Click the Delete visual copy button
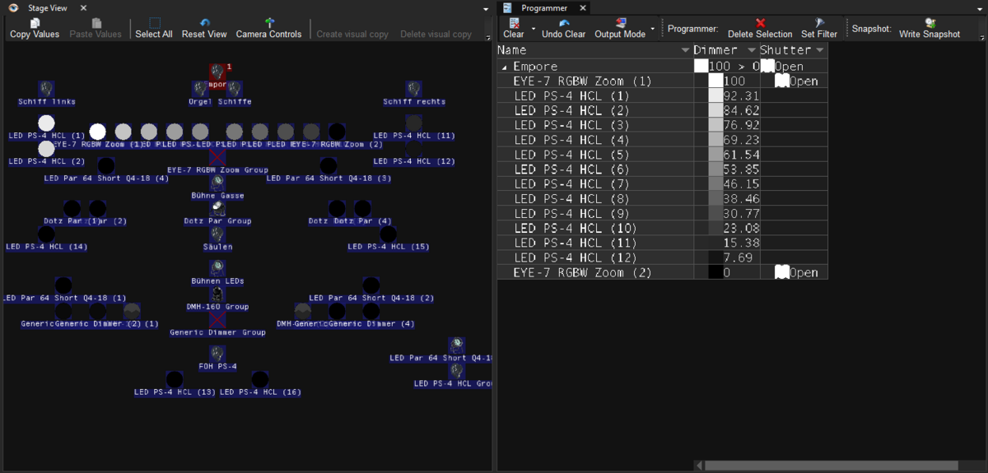This screenshot has width=988, height=473. [436, 34]
